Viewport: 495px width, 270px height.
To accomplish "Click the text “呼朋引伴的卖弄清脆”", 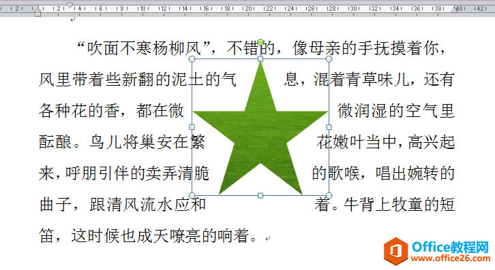I will click(137, 173).
